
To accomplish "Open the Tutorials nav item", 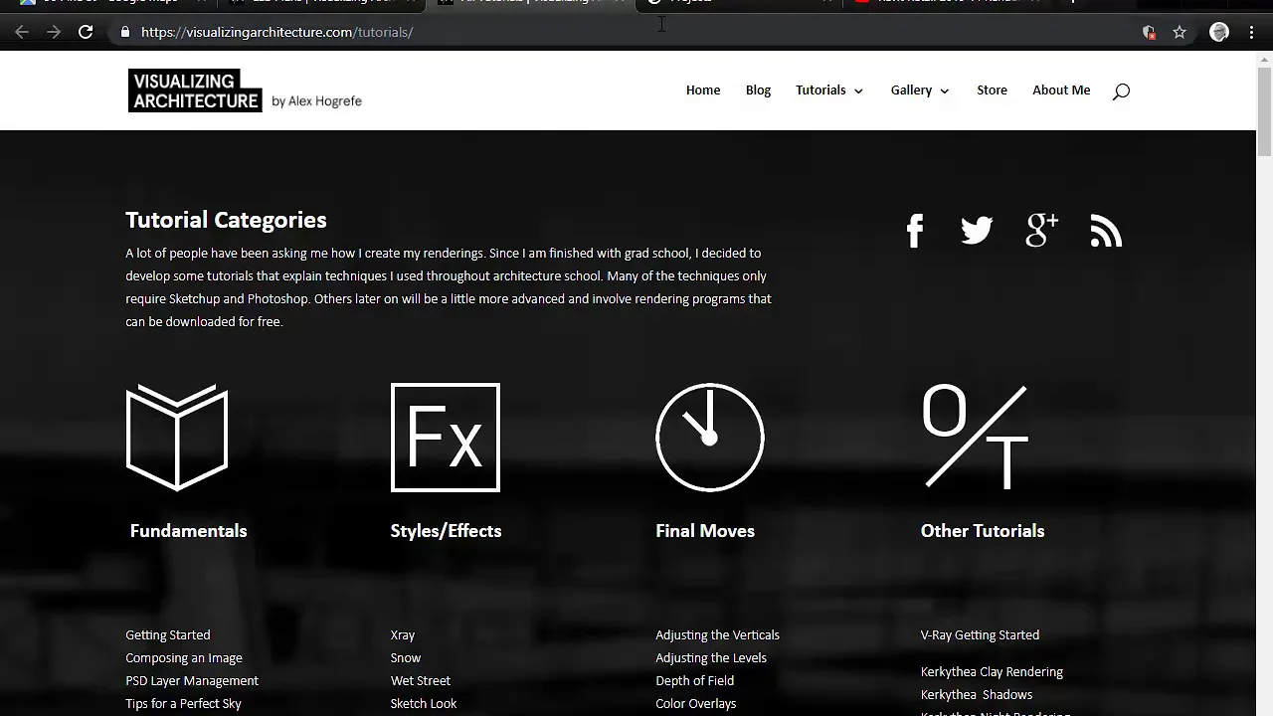I will pos(820,89).
